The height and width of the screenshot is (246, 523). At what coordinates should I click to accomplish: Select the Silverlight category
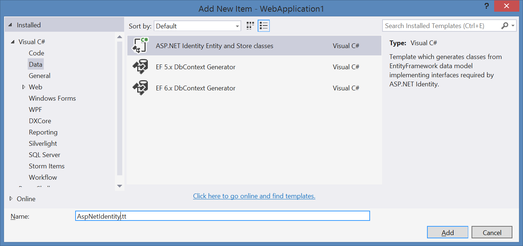point(43,143)
